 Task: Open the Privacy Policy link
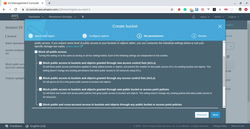[x=220, y=126]
